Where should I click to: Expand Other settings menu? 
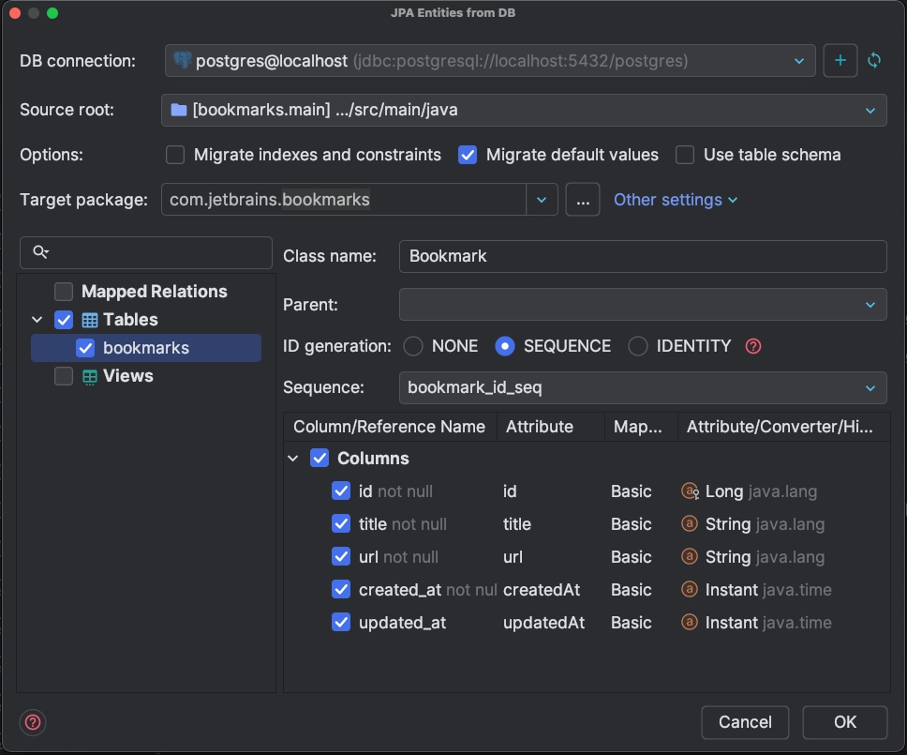click(675, 200)
